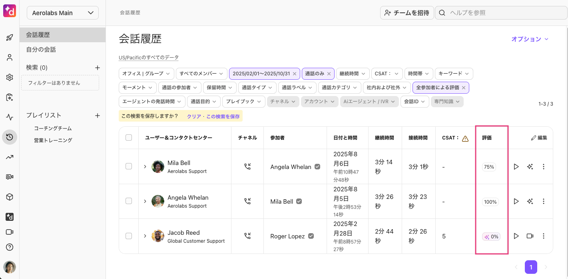The image size is (568, 279).
Task: Open the help question mark icon
Action: [x=10, y=247]
